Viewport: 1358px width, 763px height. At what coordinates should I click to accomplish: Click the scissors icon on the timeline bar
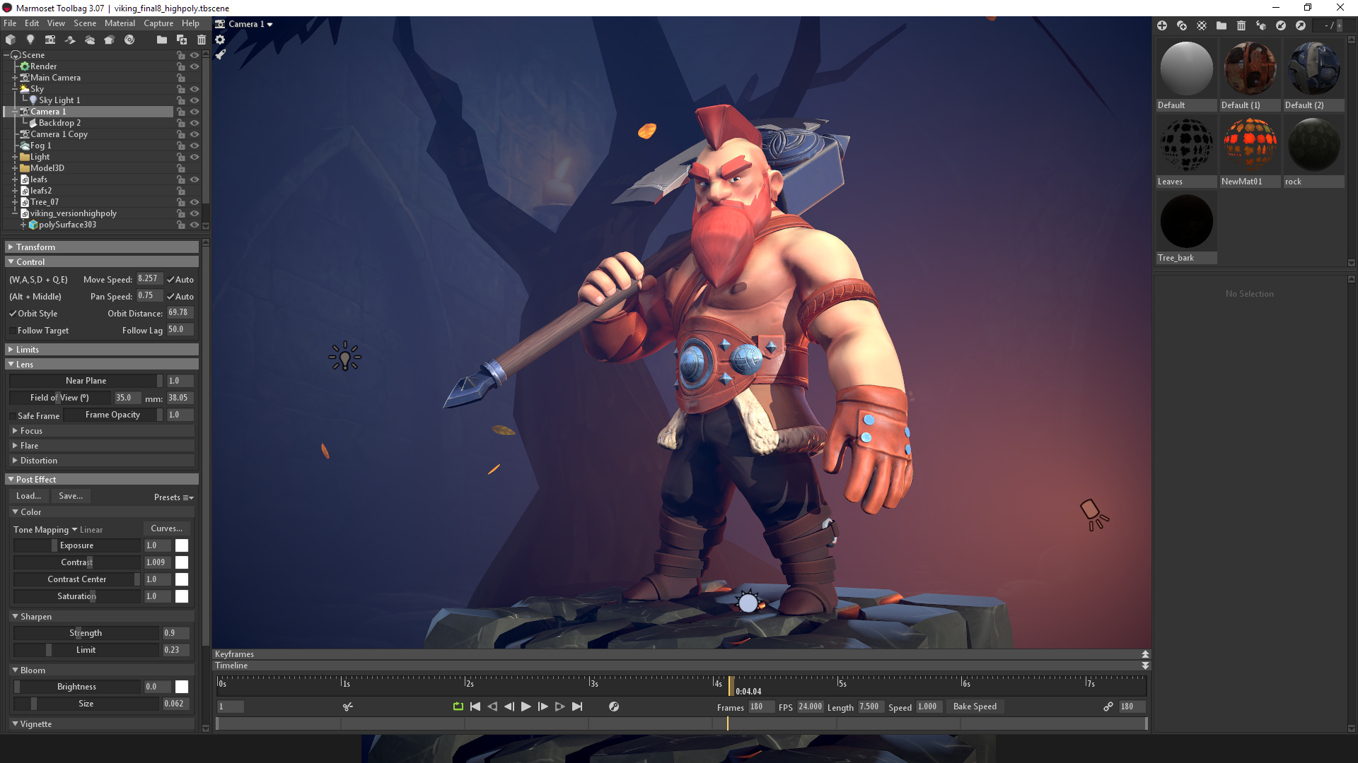[x=348, y=706]
